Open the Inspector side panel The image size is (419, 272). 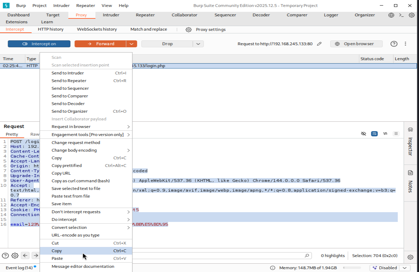tap(410, 142)
